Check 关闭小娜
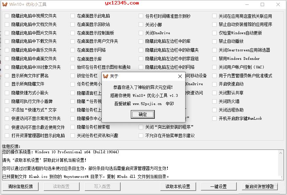The height and width of the screenshot is (195, 287). coord(141,25)
